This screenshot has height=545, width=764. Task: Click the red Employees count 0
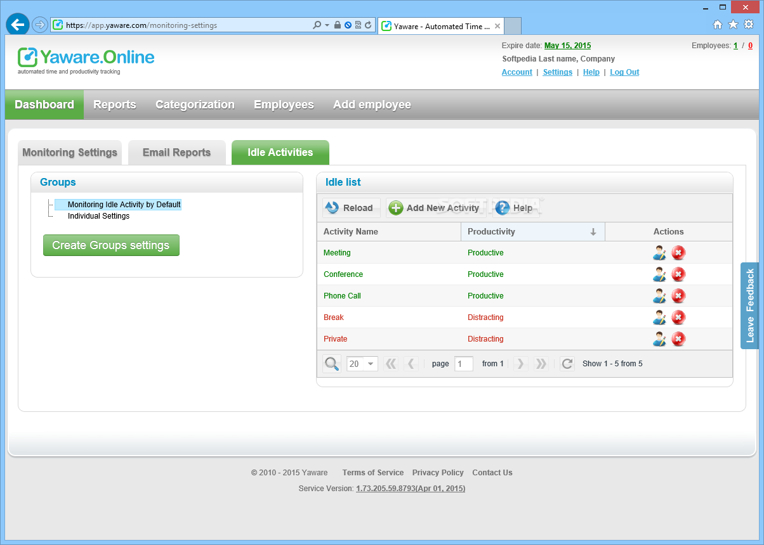(750, 46)
